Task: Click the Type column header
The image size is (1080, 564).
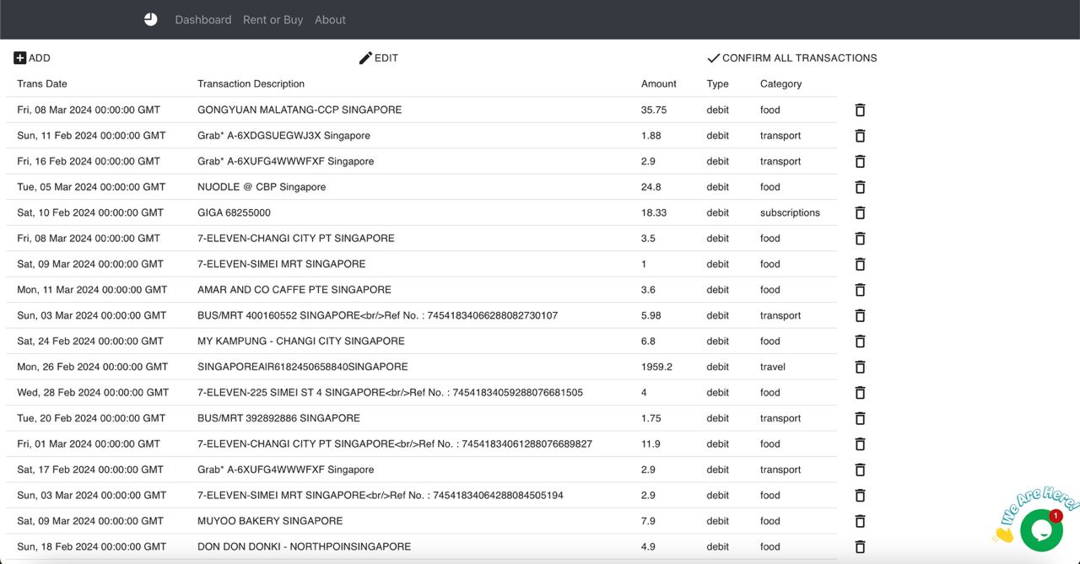Action: point(718,83)
